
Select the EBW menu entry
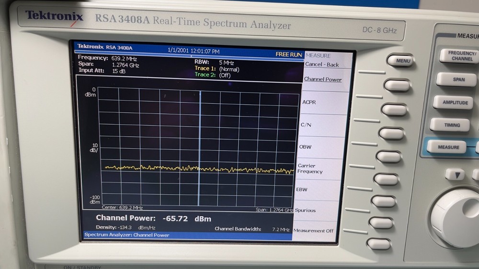(x=301, y=190)
